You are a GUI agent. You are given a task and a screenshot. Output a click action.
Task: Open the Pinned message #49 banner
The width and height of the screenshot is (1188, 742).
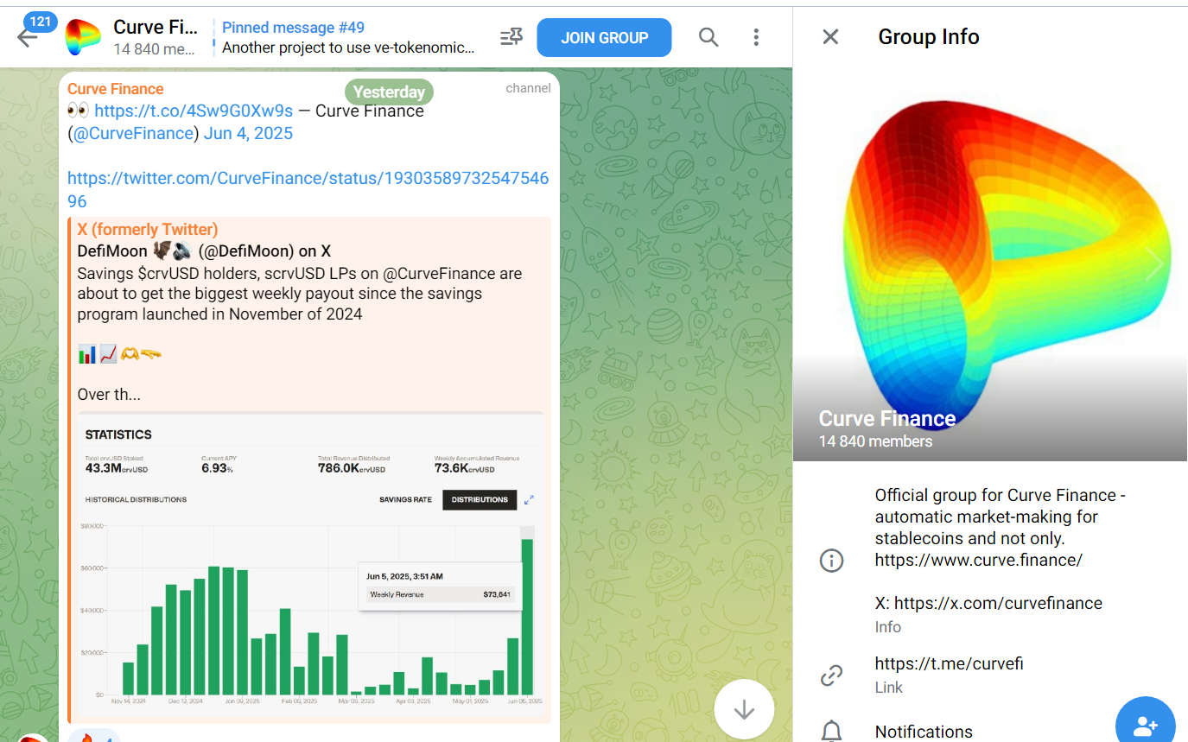(348, 37)
